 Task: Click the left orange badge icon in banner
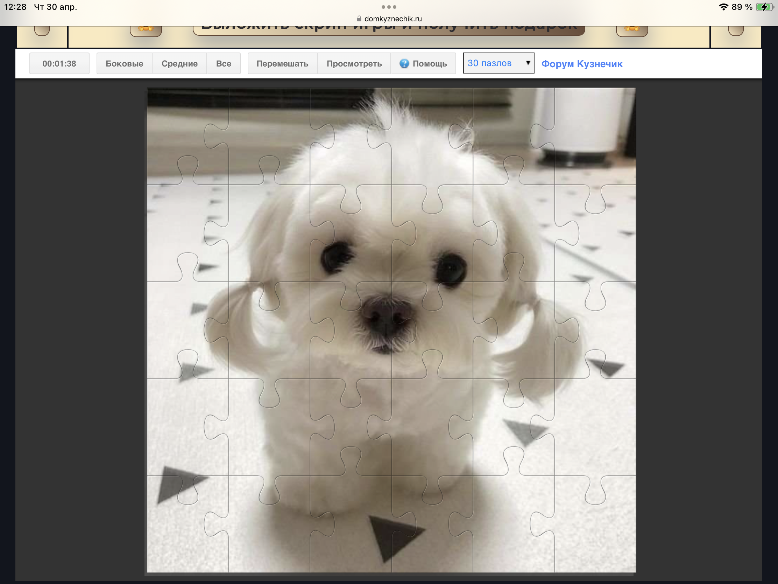(146, 30)
